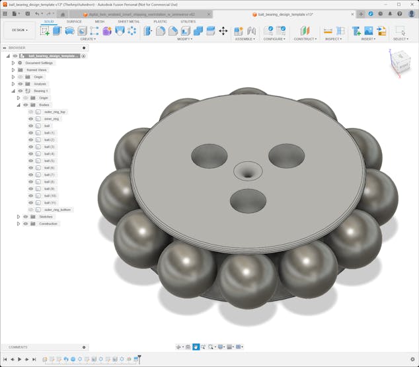The width and height of the screenshot is (419, 367).
Task: Click the Extrude tool icon
Action: coord(57,30)
